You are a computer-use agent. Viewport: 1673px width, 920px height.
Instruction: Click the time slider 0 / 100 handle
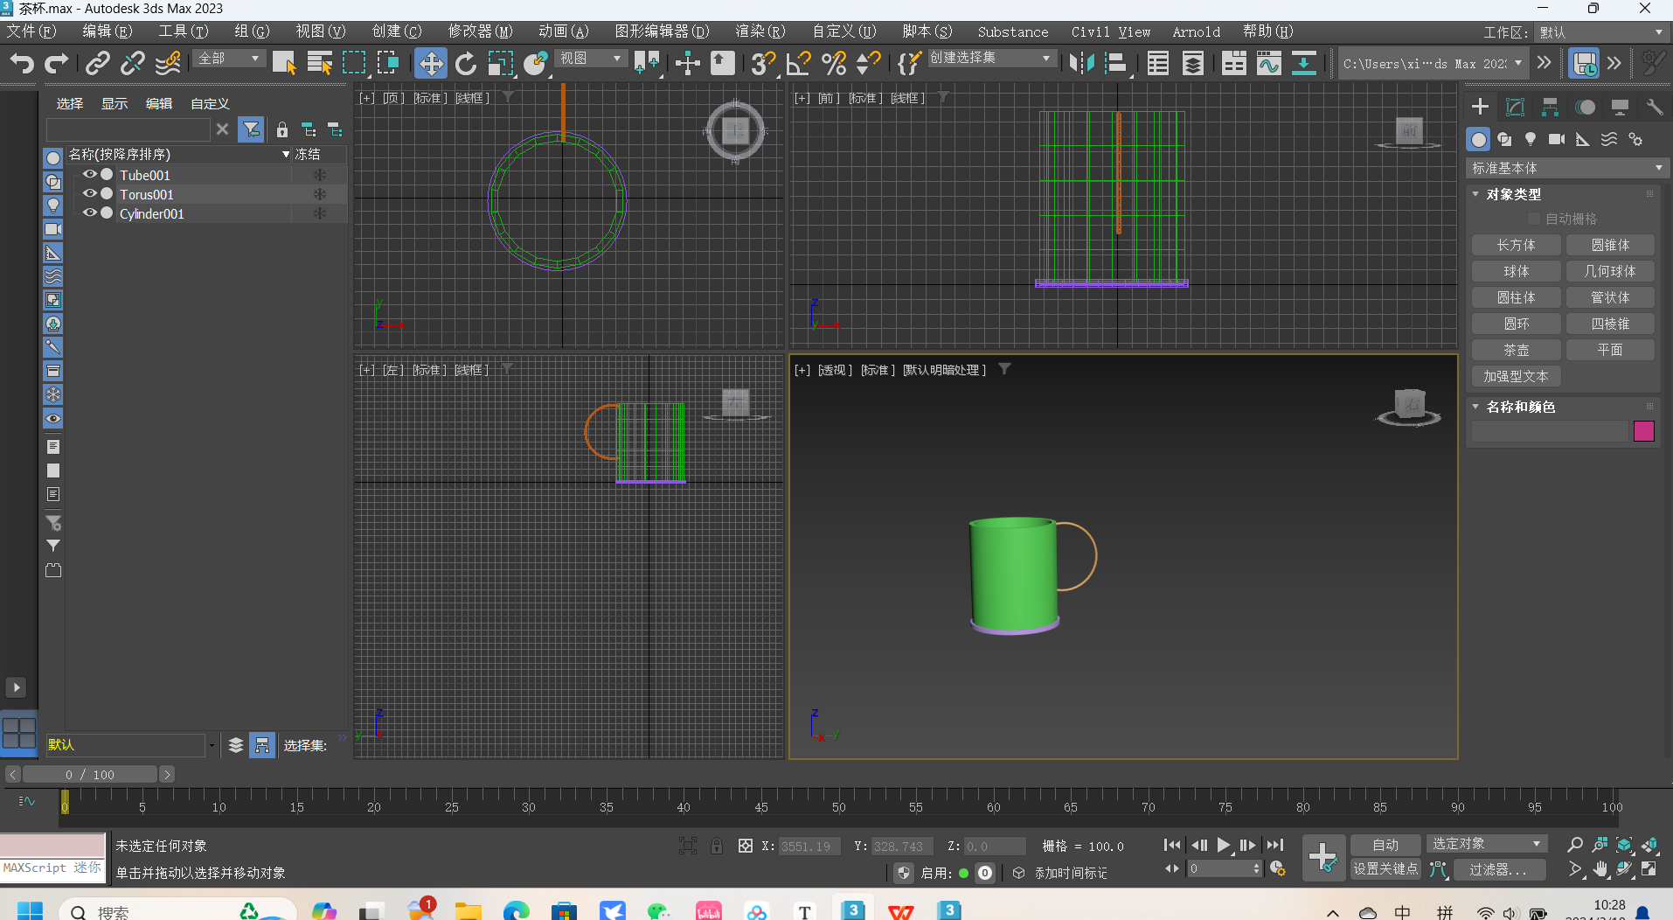(90, 774)
